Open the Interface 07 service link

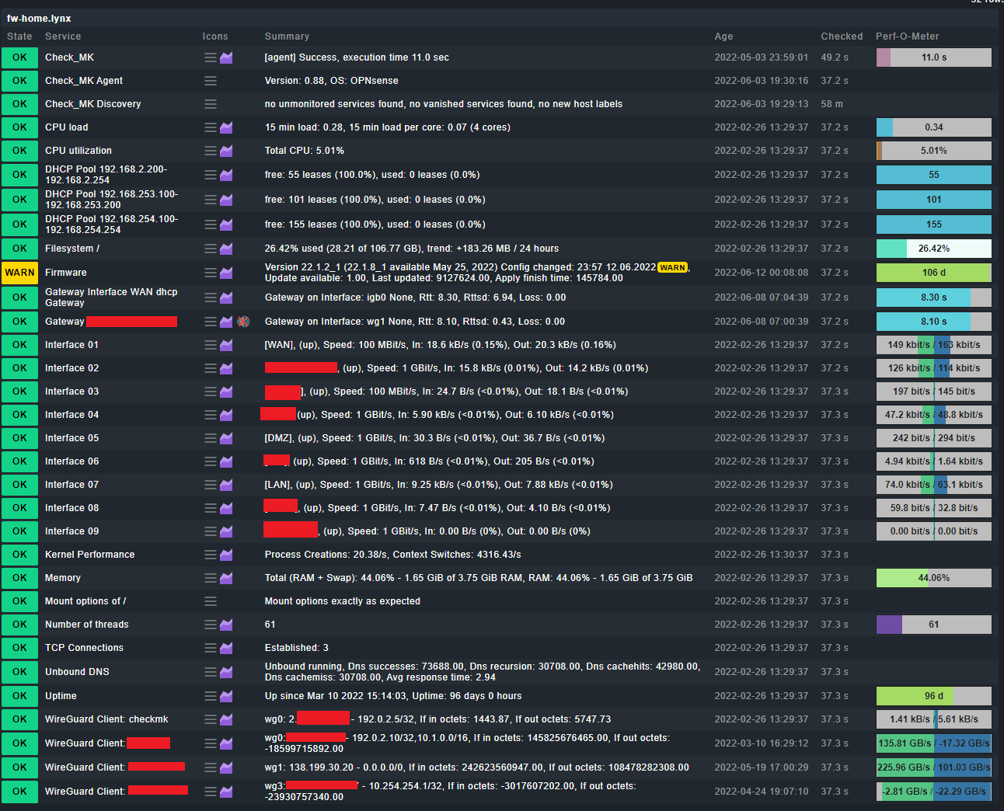pyautogui.click(x=72, y=485)
